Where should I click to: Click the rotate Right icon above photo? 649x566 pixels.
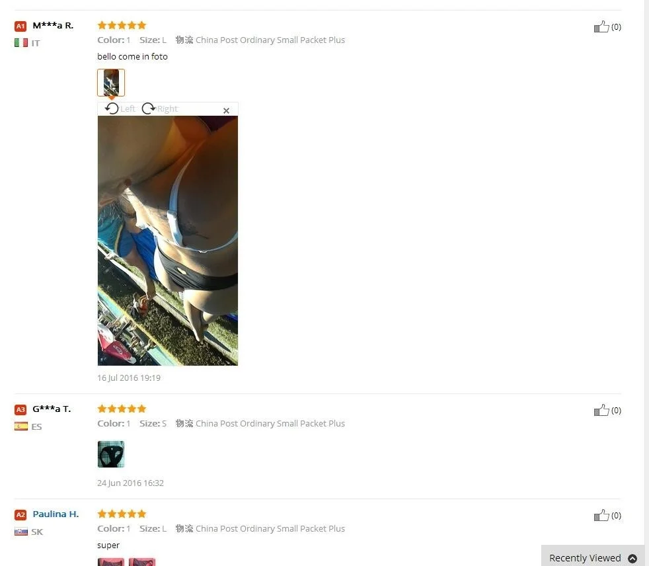click(x=149, y=108)
